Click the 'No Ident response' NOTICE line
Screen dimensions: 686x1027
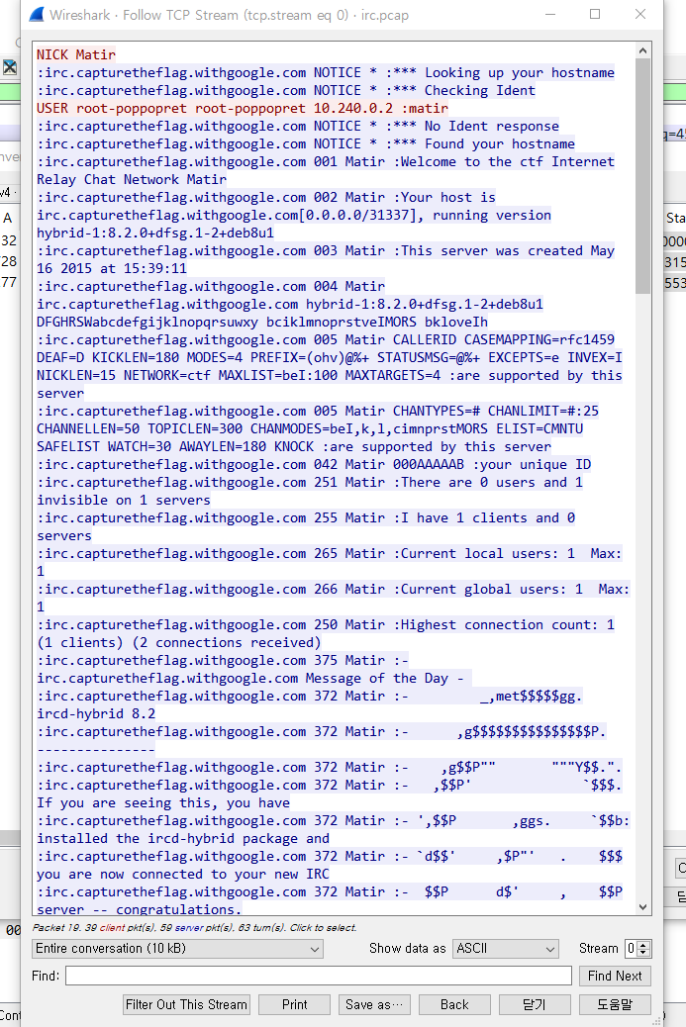tap(298, 126)
